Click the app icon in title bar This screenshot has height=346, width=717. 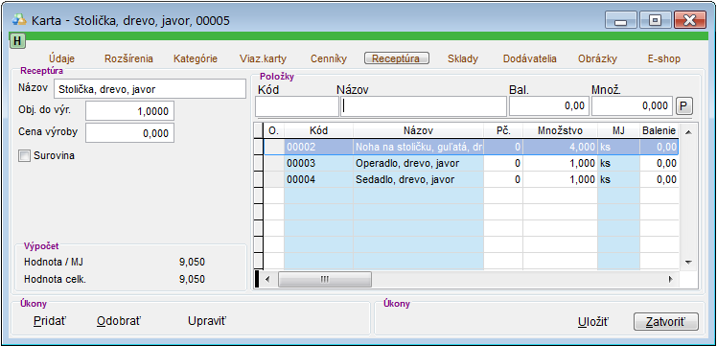[19, 20]
